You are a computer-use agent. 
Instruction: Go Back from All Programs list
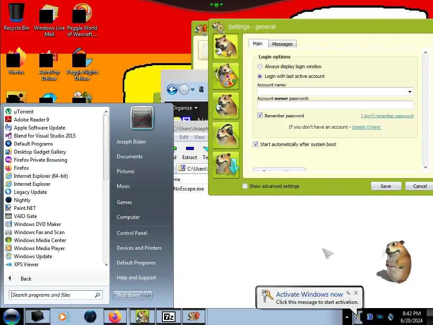26,278
